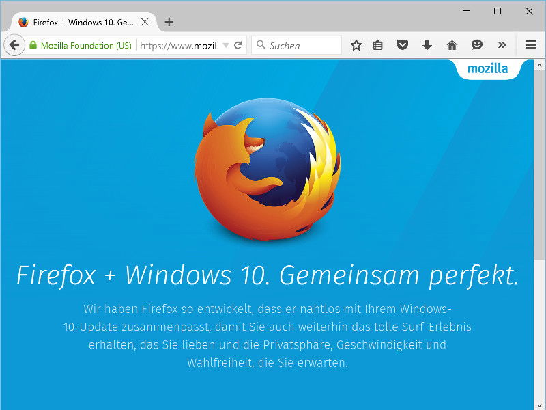
Task: Bookmark this page with the star icon
Action: click(356, 45)
